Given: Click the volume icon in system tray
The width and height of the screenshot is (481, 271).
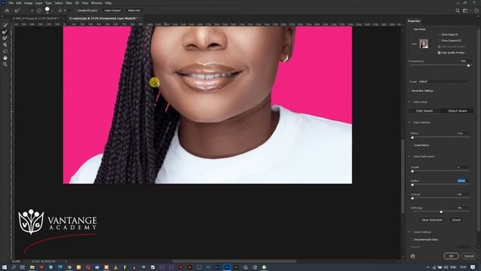Looking at the screenshot, I should coord(446,267).
